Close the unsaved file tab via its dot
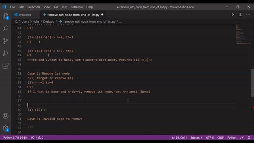This screenshot has height=143, width=254. (x=102, y=15)
